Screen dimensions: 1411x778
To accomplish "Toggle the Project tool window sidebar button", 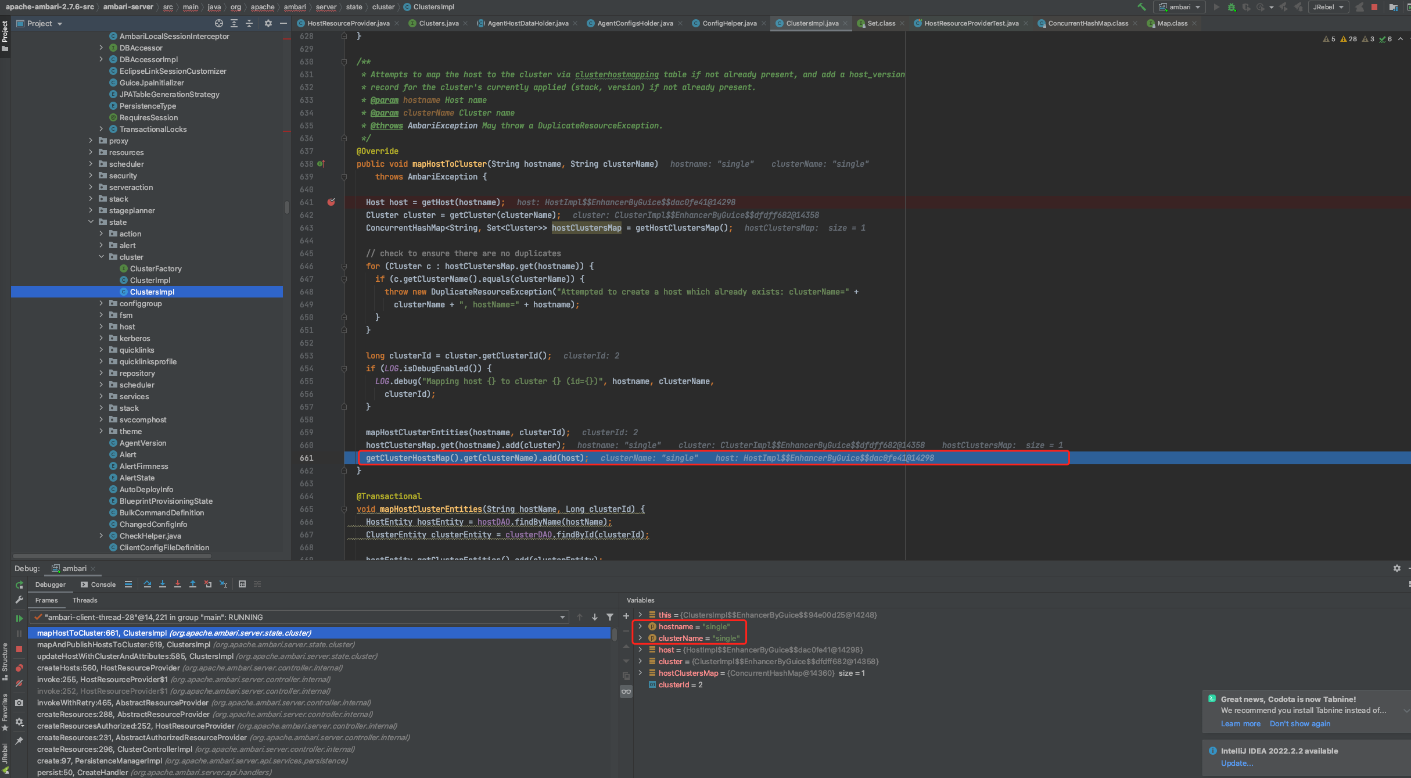I will (x=5, y=36).
